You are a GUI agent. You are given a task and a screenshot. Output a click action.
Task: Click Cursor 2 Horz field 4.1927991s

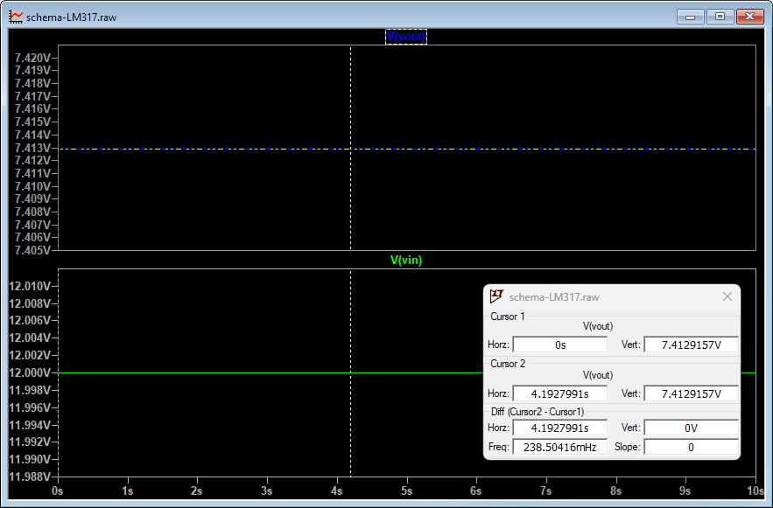(560, 393)
